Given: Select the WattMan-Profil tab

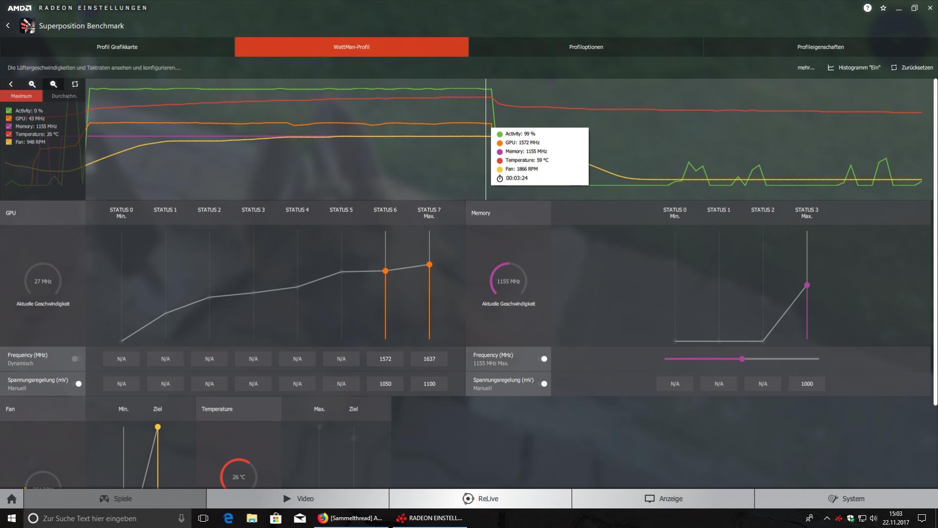Looking at the screenshot, I should pyautogui.click(x=352, y=47).
